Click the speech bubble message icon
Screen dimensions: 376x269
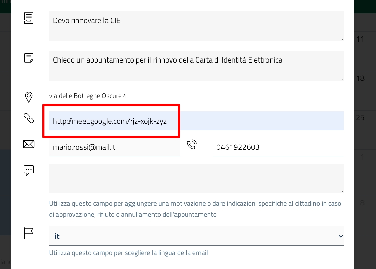[29, 170]
